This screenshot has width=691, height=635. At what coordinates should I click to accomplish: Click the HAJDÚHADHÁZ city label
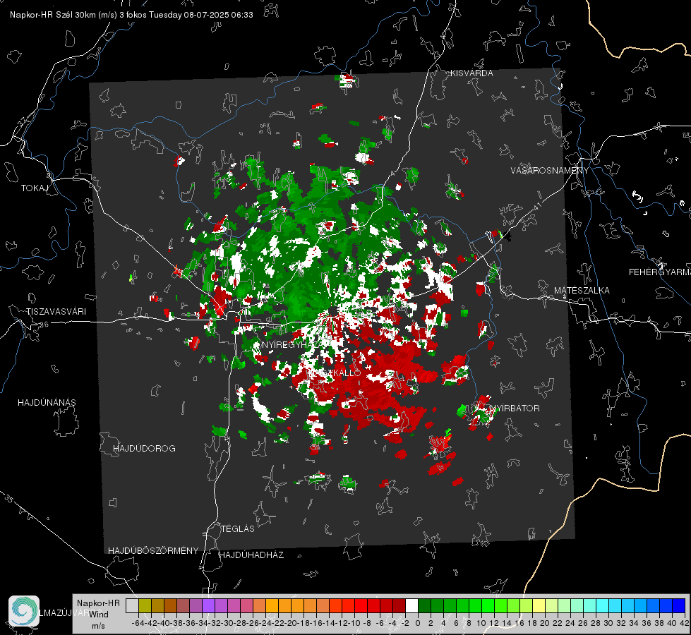coord(251,555)
